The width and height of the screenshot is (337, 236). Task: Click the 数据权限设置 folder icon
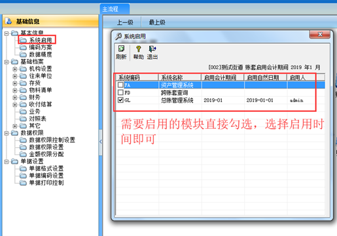pos(23,147)
